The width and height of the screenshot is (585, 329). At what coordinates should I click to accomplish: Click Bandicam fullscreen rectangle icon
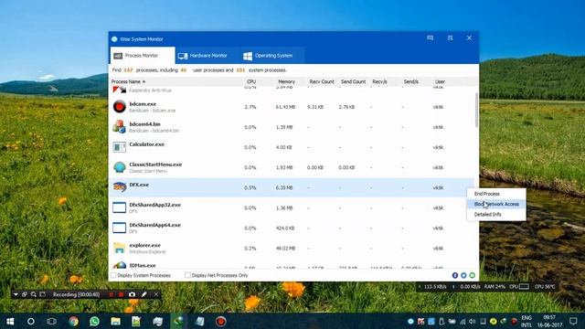coord(43,294)
